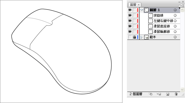
Task: Click the lock icon on 範本 layer
Action: pyautogui.click(x=134, y=37)
